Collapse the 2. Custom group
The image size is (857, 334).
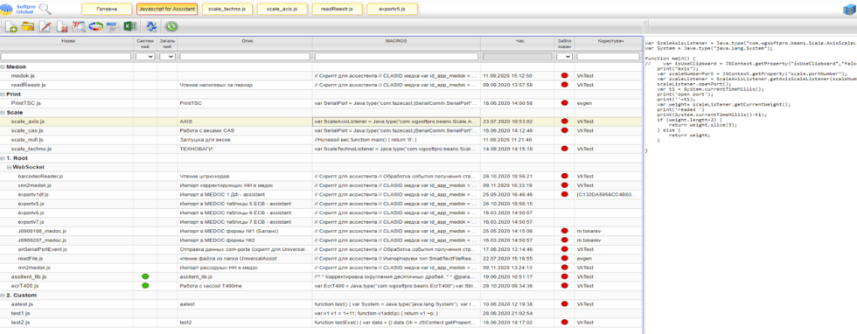point(3,295)
